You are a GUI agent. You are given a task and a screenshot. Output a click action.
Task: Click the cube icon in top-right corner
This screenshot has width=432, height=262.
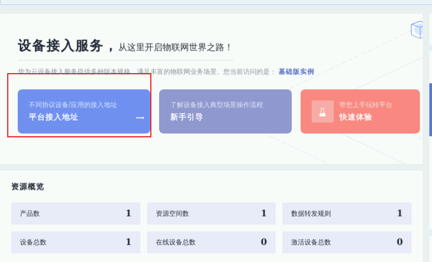(x=418, y=29)
